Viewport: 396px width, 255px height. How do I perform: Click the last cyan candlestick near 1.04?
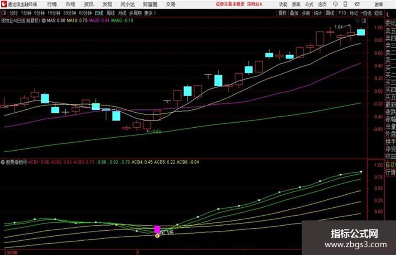[361, 32]
